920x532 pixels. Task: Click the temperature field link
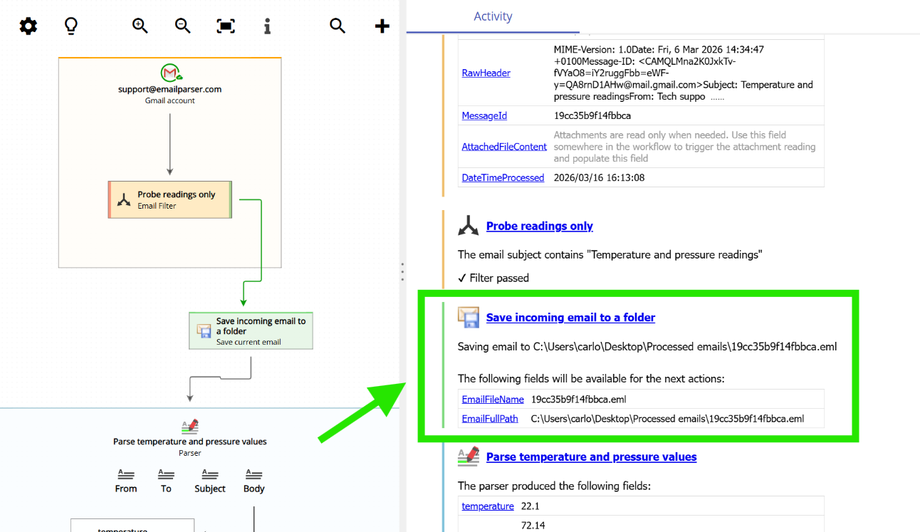coord(488,506)
